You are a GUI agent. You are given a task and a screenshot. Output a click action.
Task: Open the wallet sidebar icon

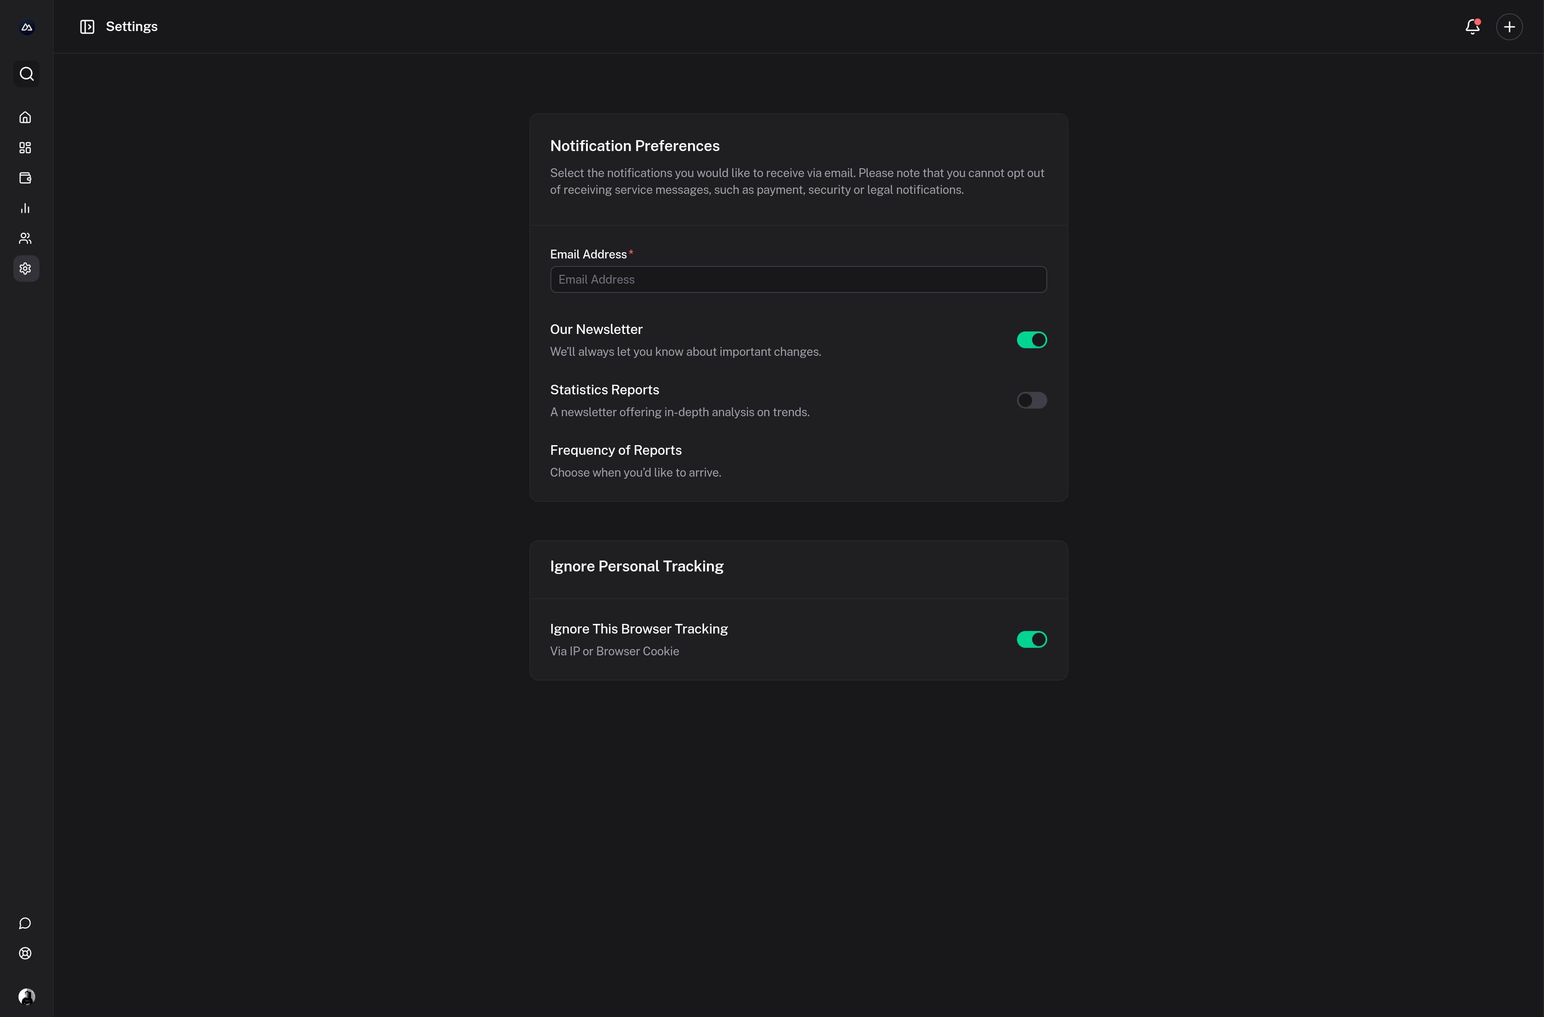(25, 178)
